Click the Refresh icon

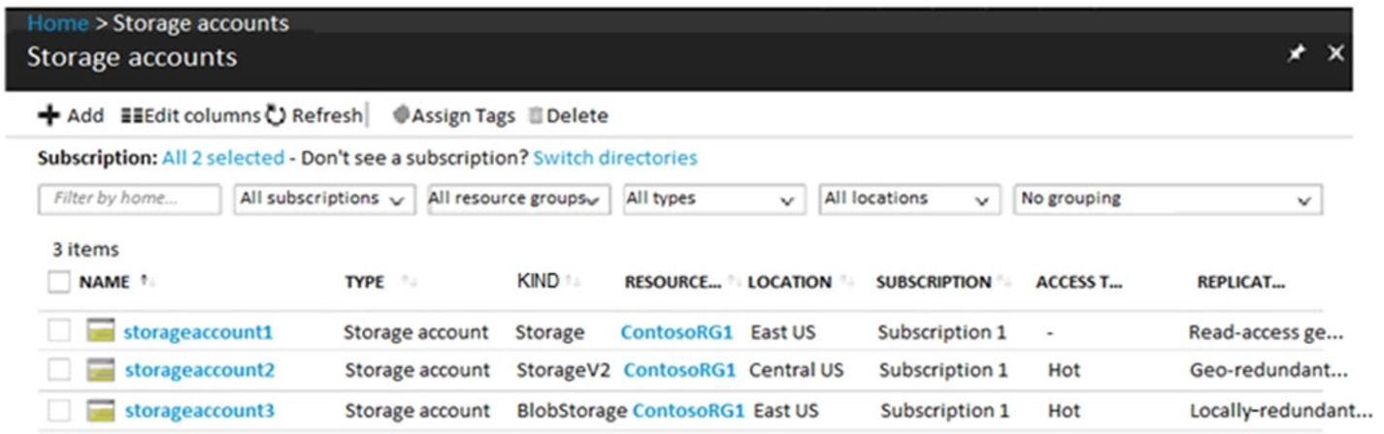point(276,116)
